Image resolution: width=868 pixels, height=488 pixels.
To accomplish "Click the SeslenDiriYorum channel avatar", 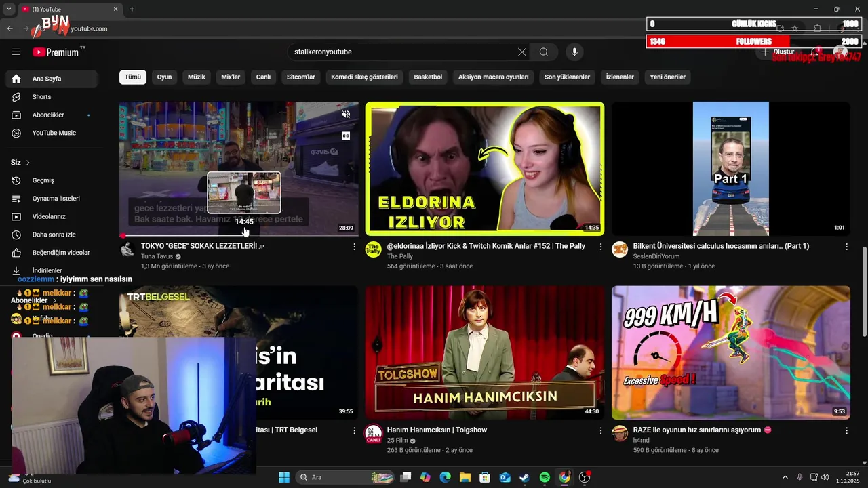I will tap(619, 249).
